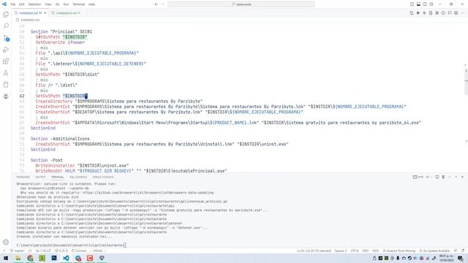Open the View menu

click(48, 4)
